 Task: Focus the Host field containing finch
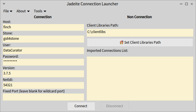click(43, 27)
